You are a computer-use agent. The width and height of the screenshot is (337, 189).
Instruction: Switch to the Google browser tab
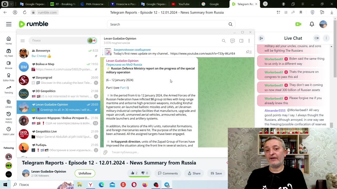214,4
